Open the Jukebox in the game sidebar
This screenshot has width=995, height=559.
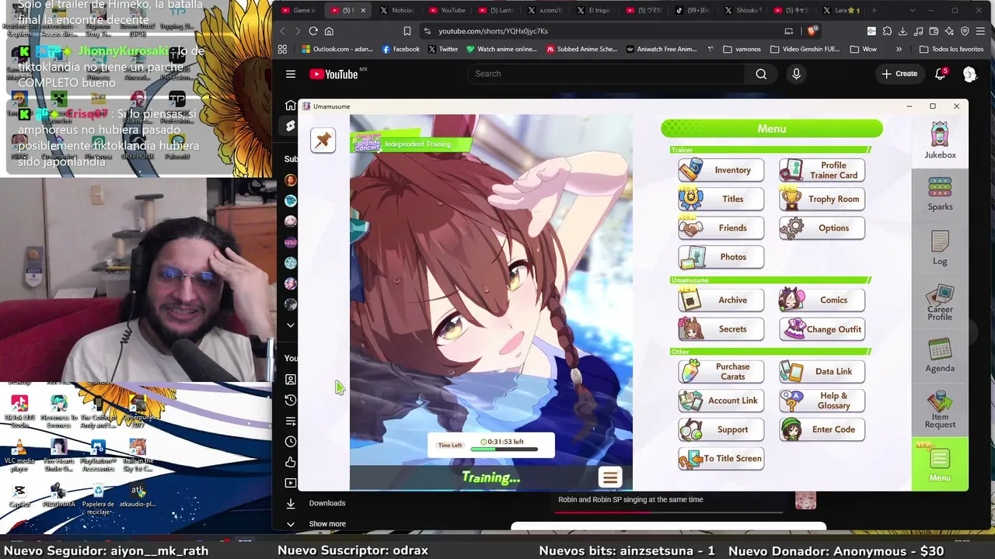click(940, 141)
